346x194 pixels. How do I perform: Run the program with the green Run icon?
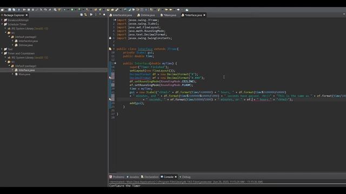pyautogui.click(x=72, y=10)
